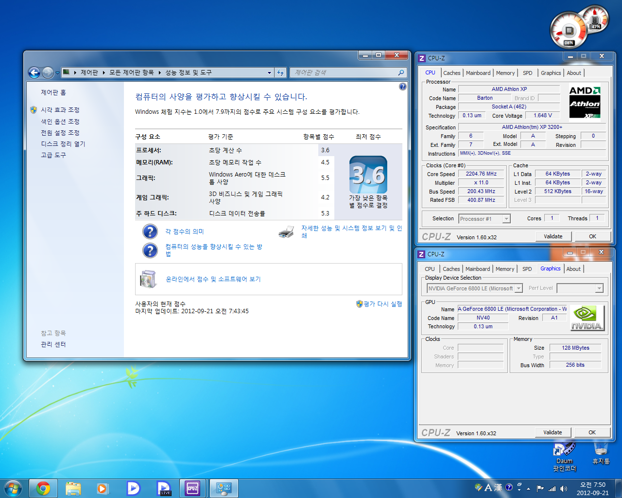The height and width of the screenshot is (498, 622).
Task: Open the Perf Level dropdown in CPU-Z Graphics
Action: coord(599,288)
